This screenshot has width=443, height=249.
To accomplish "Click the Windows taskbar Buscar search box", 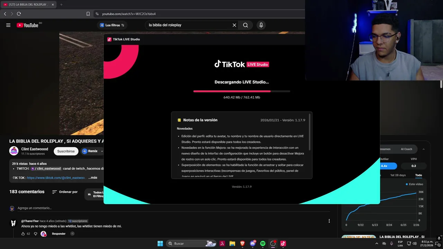I will pos(191,243).
